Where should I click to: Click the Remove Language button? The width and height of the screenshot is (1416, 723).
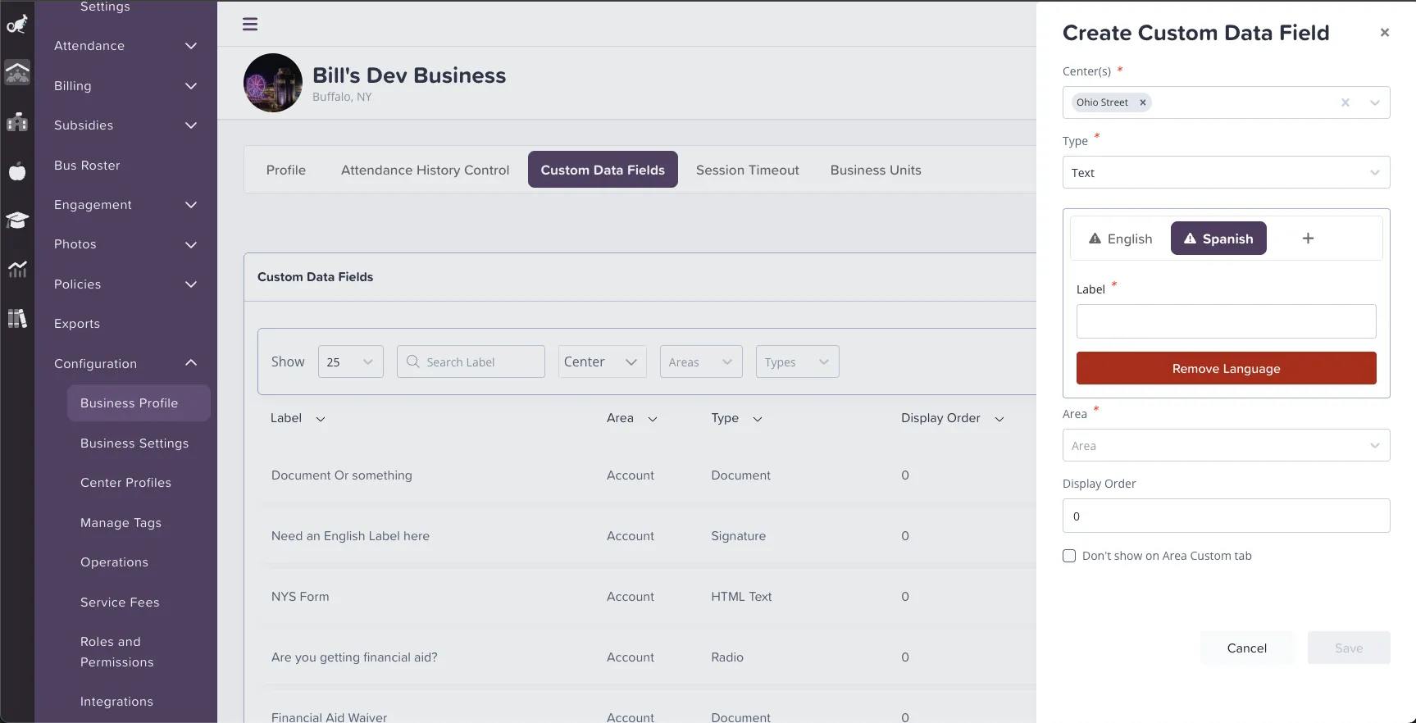1226,369
